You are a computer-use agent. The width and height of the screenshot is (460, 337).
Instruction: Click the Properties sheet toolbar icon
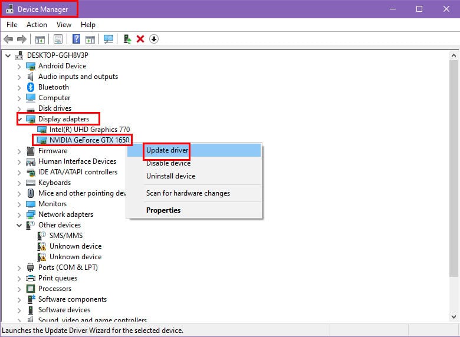point(58,39)
